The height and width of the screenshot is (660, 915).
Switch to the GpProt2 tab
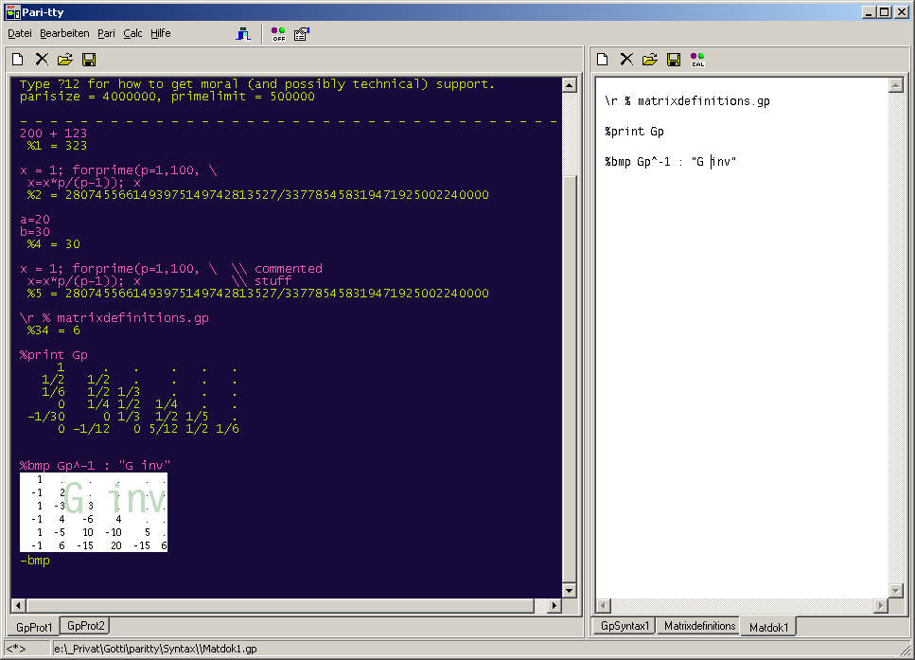[x=86, y=626]
